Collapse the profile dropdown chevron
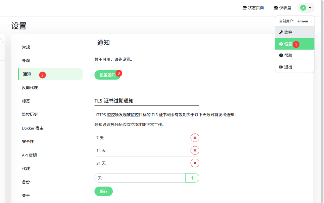The image size is (324, 203). 310,8
